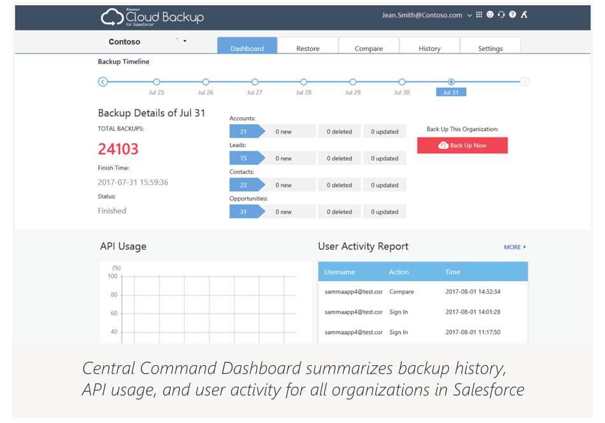Select the Compare action row username
This screenshot has width=605, height=423.
coord(353,291)
